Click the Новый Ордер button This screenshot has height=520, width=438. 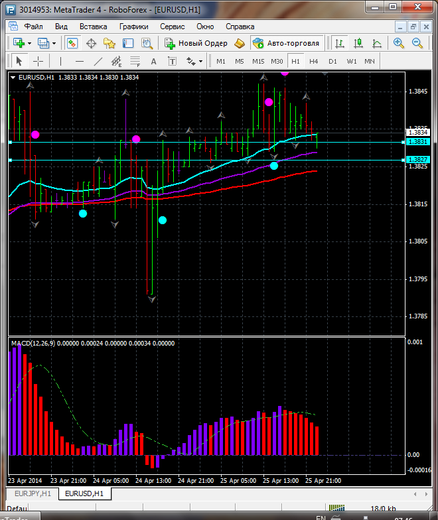[196, 43]
